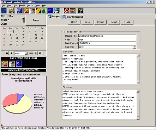Click the down arrow of Directions scrollbar
156x130 pixels.
tap(138, 118)
